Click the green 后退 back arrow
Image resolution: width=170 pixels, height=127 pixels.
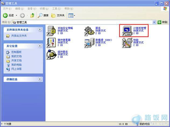[x=5, y=16]
